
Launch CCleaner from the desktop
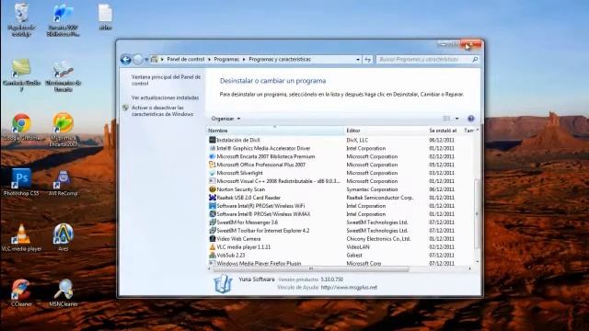tap(21, 292)
